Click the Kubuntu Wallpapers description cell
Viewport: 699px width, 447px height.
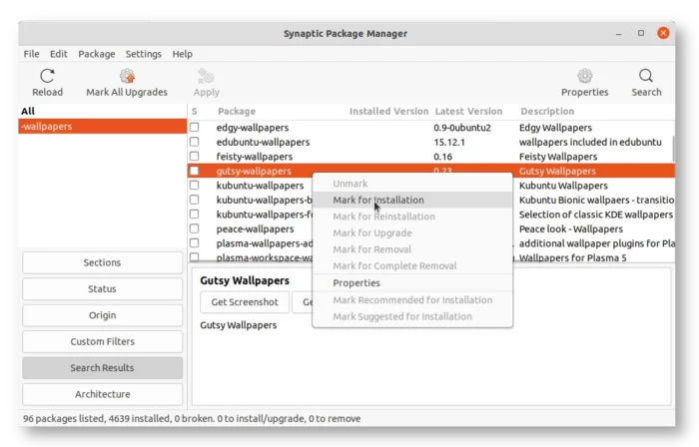tap(563, 186)
